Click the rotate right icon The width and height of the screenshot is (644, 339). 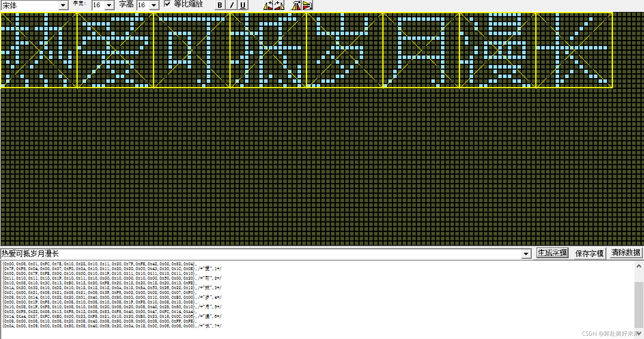click(x=279, y=5)
